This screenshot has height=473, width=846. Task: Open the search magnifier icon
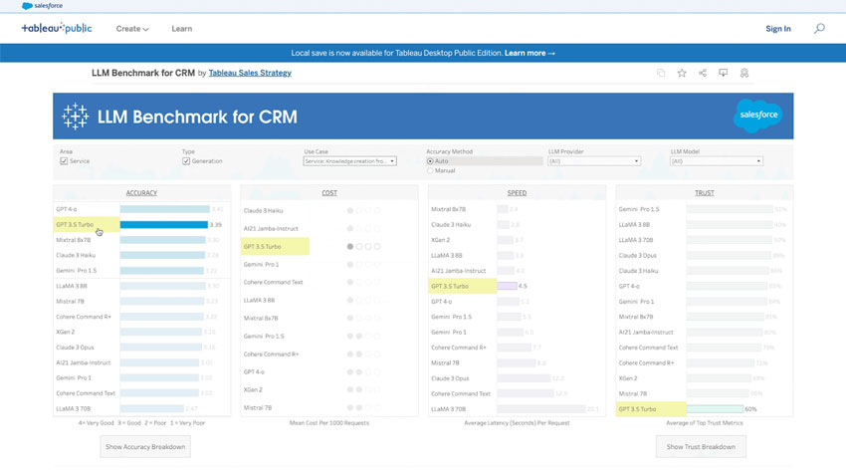819,29
